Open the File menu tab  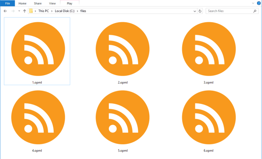pos(8,3)
